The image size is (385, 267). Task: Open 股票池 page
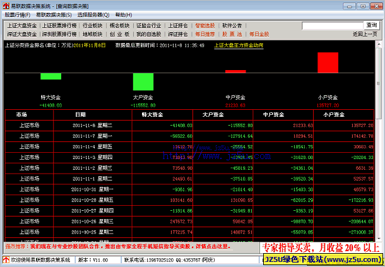pos(232,34)
